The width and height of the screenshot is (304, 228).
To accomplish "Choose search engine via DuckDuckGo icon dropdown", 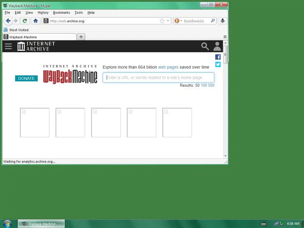I will click(x=178, y=21).
